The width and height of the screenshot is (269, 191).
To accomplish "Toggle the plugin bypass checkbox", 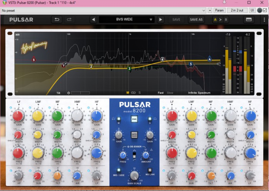I will 265,10.
